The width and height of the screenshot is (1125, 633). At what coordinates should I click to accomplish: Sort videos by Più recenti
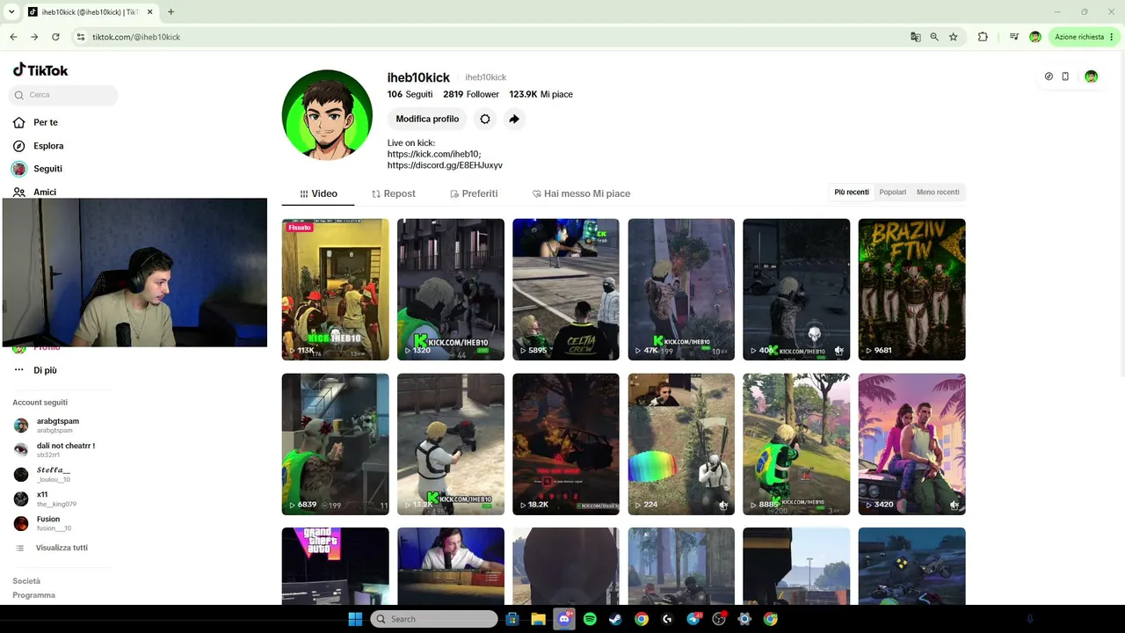[852, 193]
